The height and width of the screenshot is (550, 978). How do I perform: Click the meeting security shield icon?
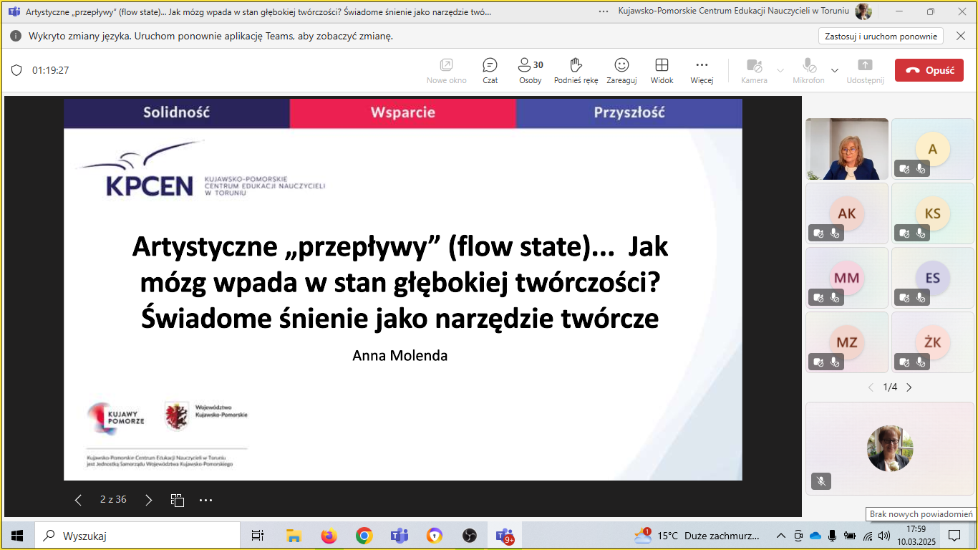coord(16,70)
